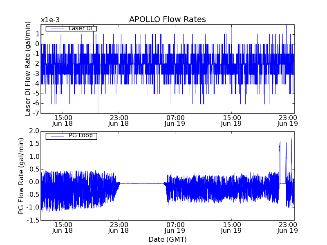Click "15:00 Jun 18" under the Laser DI plot
Image resolution: width=327 pixels, height=245 pixels.
pos(63,120)
